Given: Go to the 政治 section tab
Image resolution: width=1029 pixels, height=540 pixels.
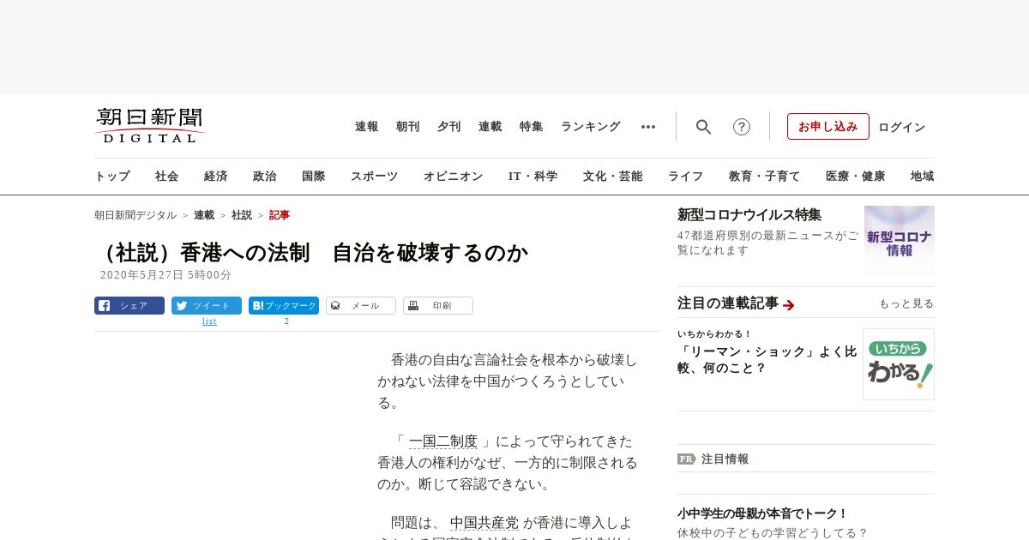Looking at the screenshot, I should click(265, 177).
